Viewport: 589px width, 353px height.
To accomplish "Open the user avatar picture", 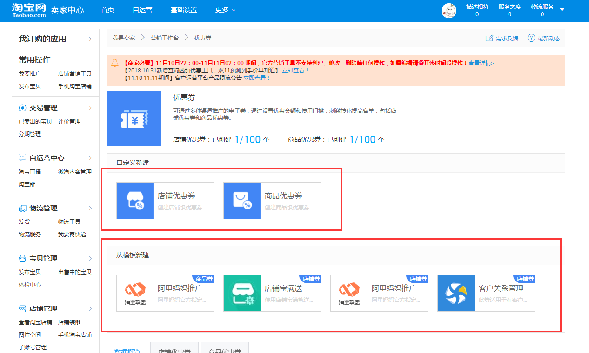I will (x=448, y=11).
